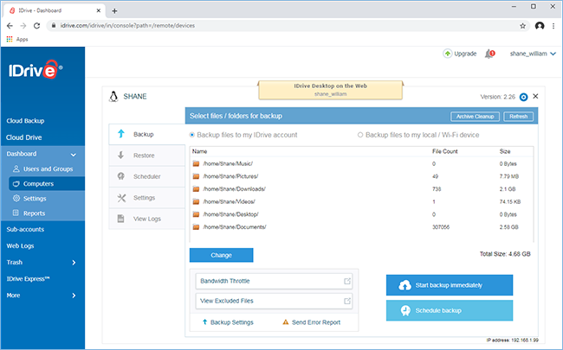The width and height of the screenshot is (563, 350).
Task: Click the Music folder icon
Action: click(196, 163)
